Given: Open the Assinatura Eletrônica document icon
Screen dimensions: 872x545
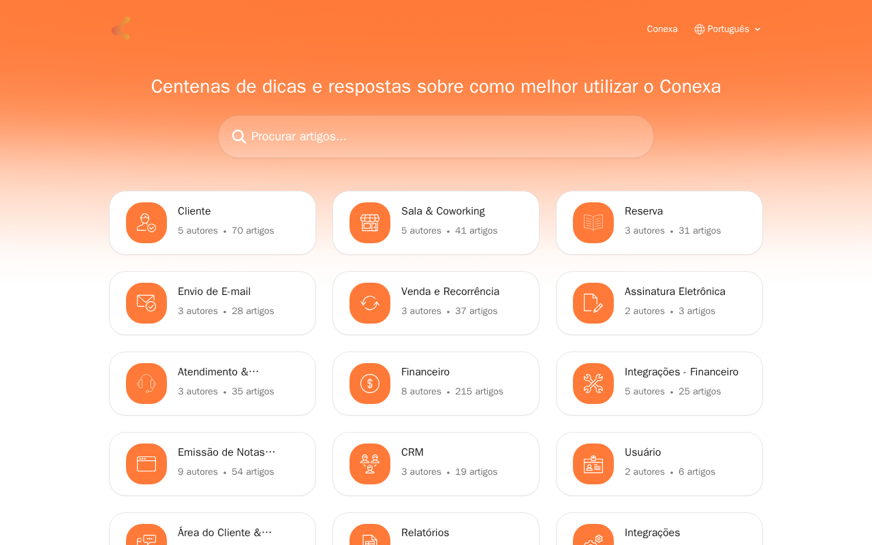Looking at the screenshot, I should [593, 303].
